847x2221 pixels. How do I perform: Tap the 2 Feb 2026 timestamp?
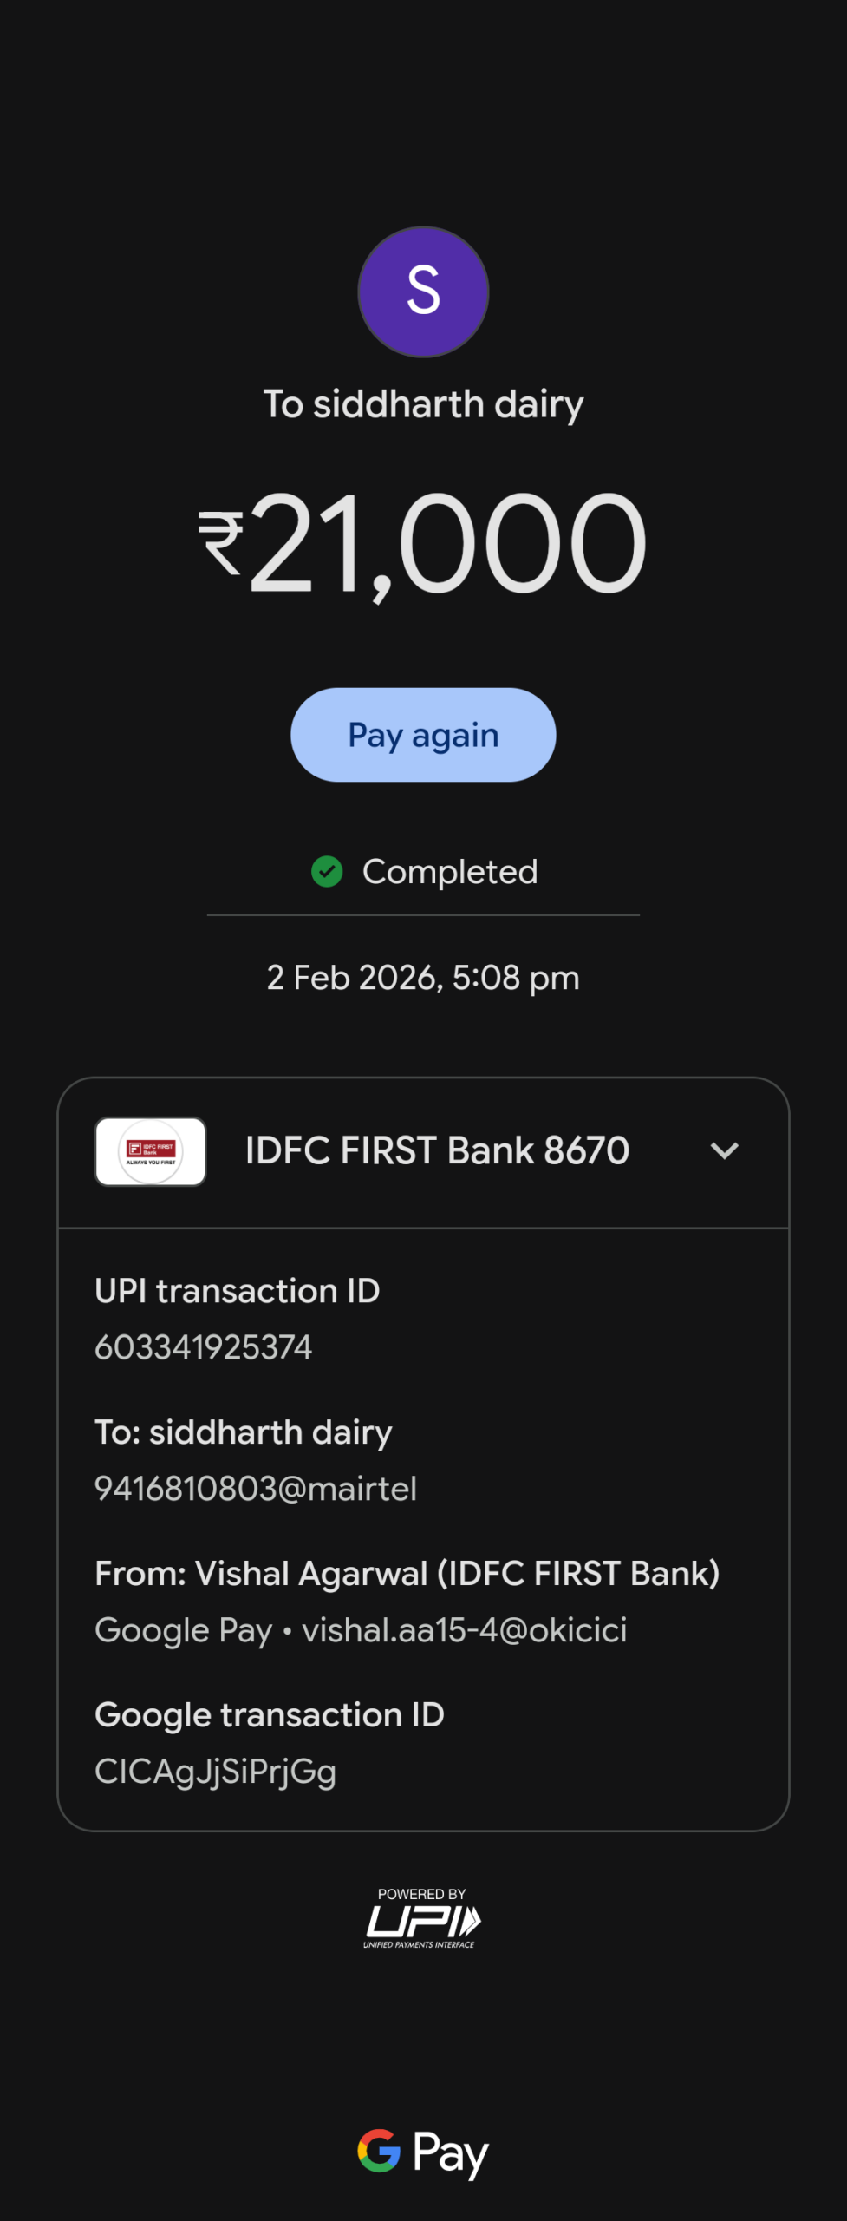[x=423, y=978]
